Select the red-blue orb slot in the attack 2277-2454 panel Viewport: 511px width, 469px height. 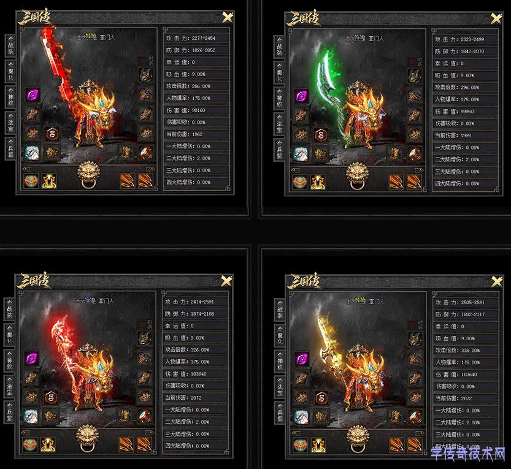click(145, 153)
